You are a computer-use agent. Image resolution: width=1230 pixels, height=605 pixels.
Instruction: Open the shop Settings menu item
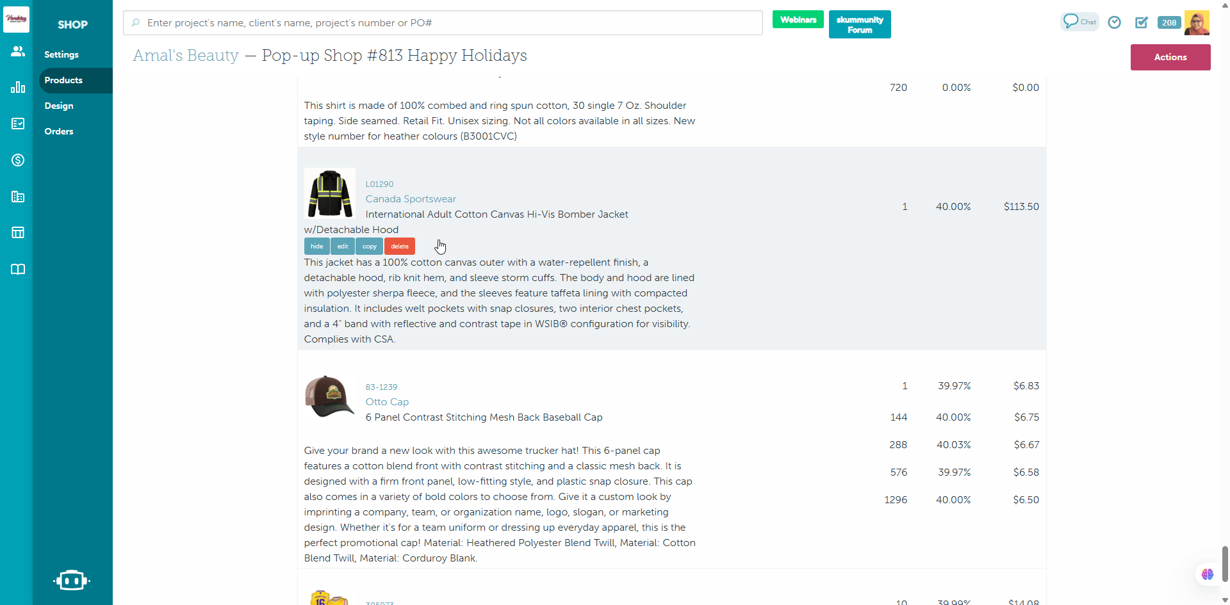[x=61, y=54]
